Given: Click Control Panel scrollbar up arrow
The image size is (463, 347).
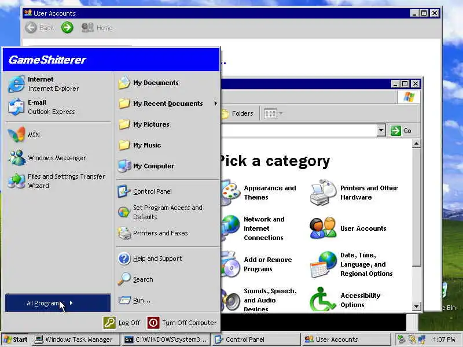Looking at the screenshot, I should click(x=416, y=143).
